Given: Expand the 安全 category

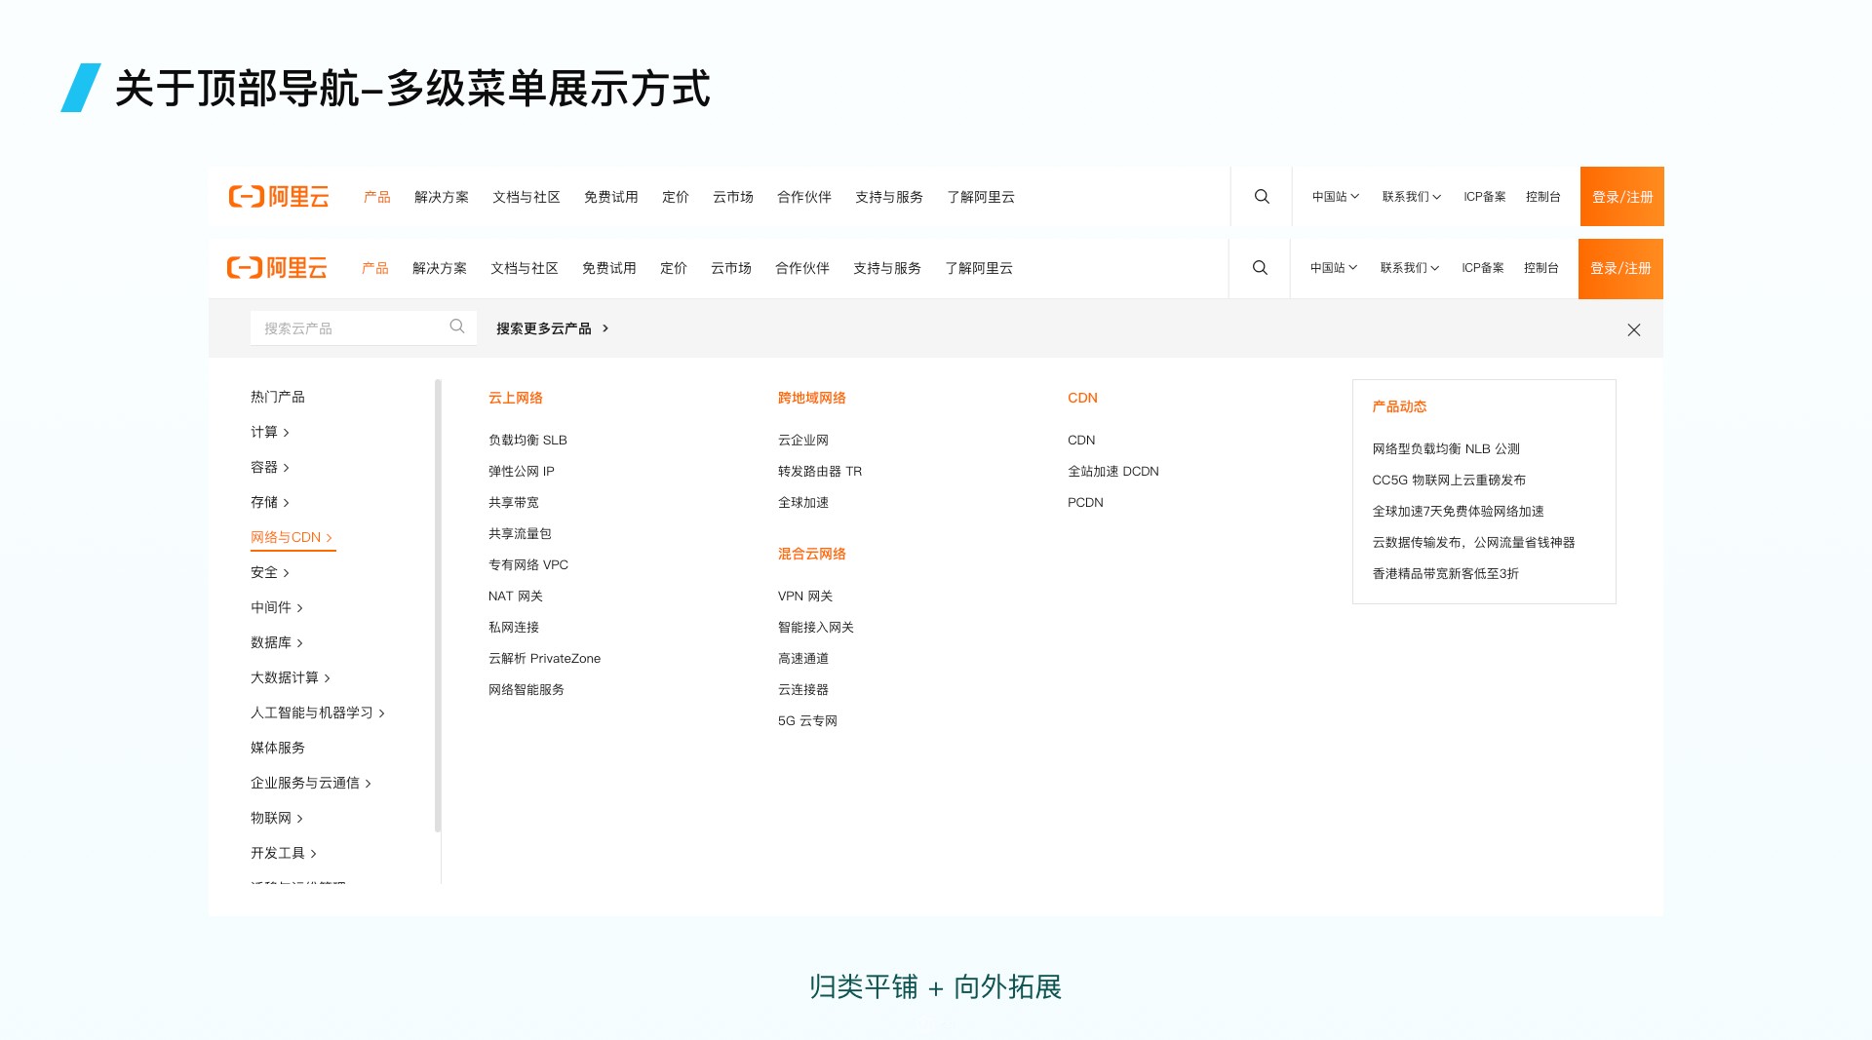Looking at the screenshot, I should coord(270,572).
